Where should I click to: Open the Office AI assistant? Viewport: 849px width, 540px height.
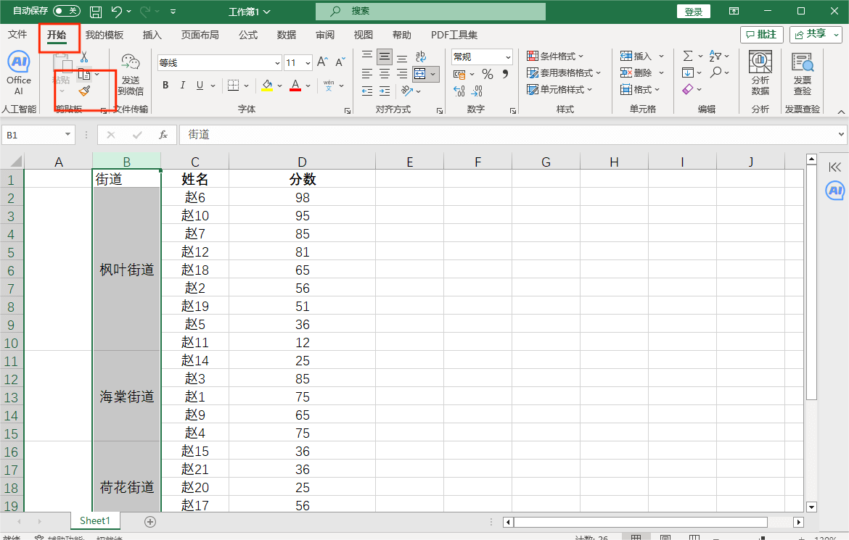pos(19,73)
